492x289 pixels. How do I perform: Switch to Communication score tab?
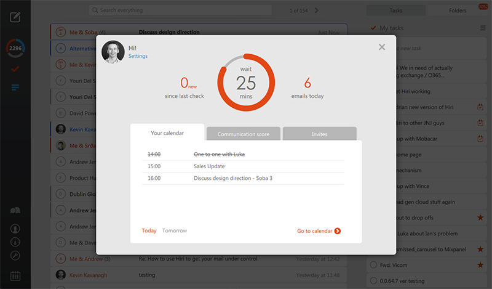click(243, 134)
